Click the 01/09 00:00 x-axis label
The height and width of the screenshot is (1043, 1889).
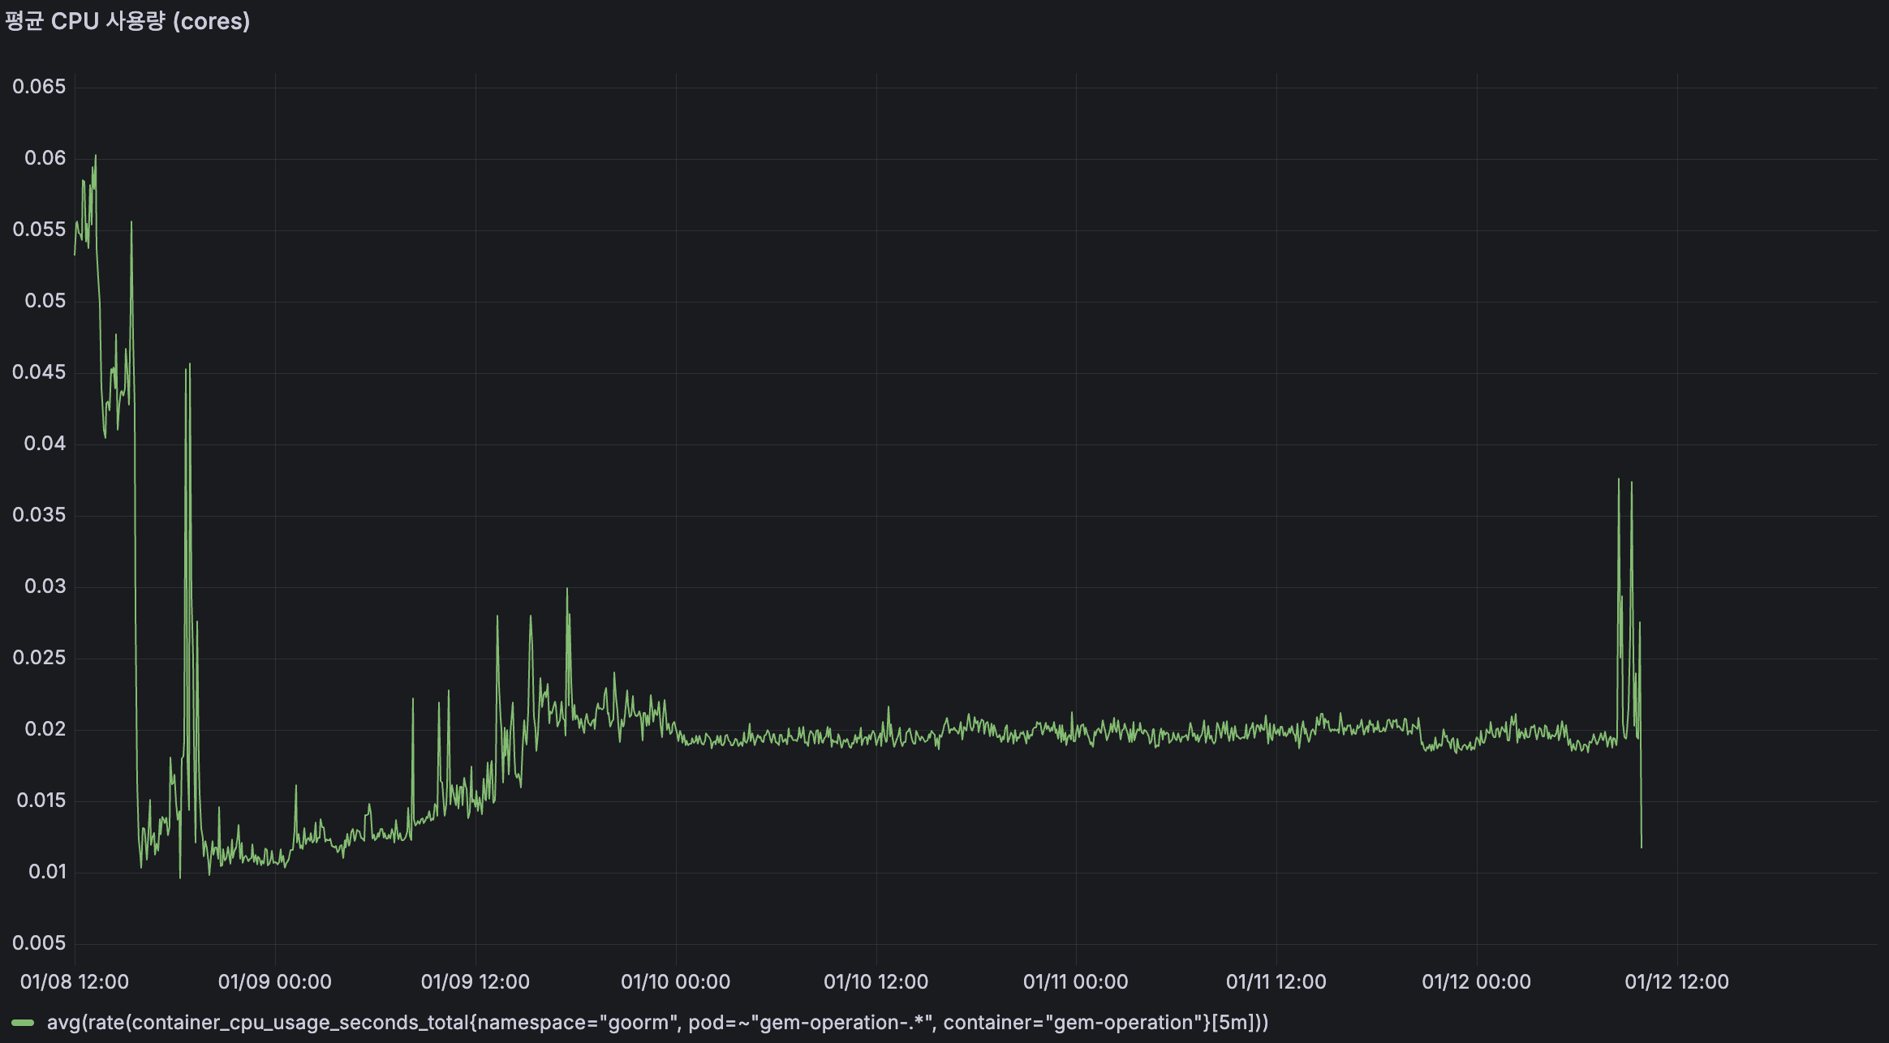point(275,981)
